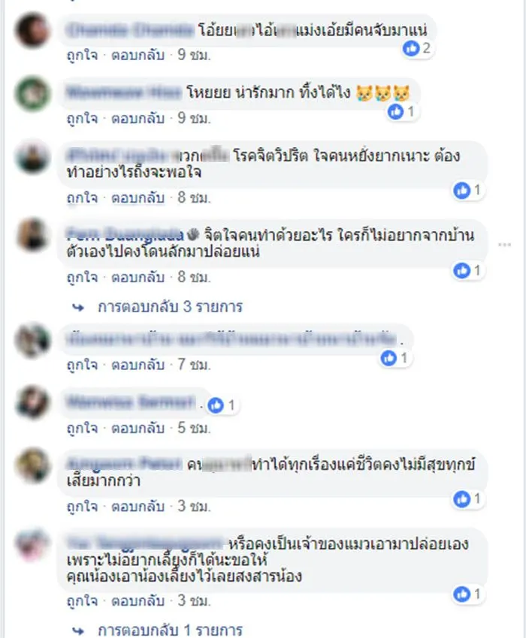This screenshot has height=638, width=526.
Task: Click like reaction badge on หรือคงเป็นเจ้าของแมว comment
Action: point(468,594)
